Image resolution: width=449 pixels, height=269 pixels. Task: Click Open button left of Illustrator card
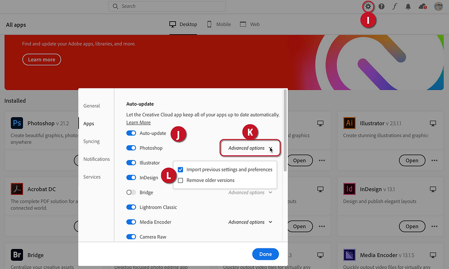300,160
